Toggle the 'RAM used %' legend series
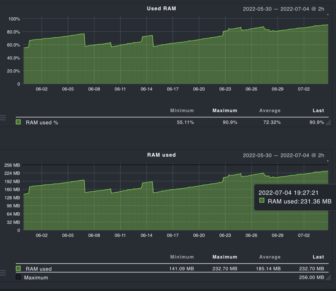336x291 pixels. click(x=42, y=122)
